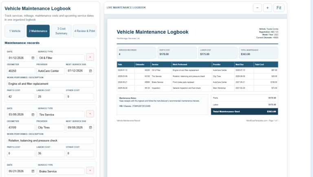Open calendar picker for next service 07/12/2026

[90, 71]
